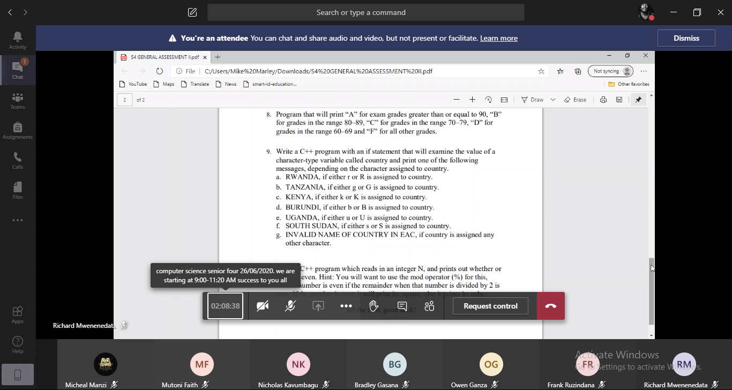Select Frank Ruzindana participant tile
This screenshot has width=732, height=390.
pos(588,365)
